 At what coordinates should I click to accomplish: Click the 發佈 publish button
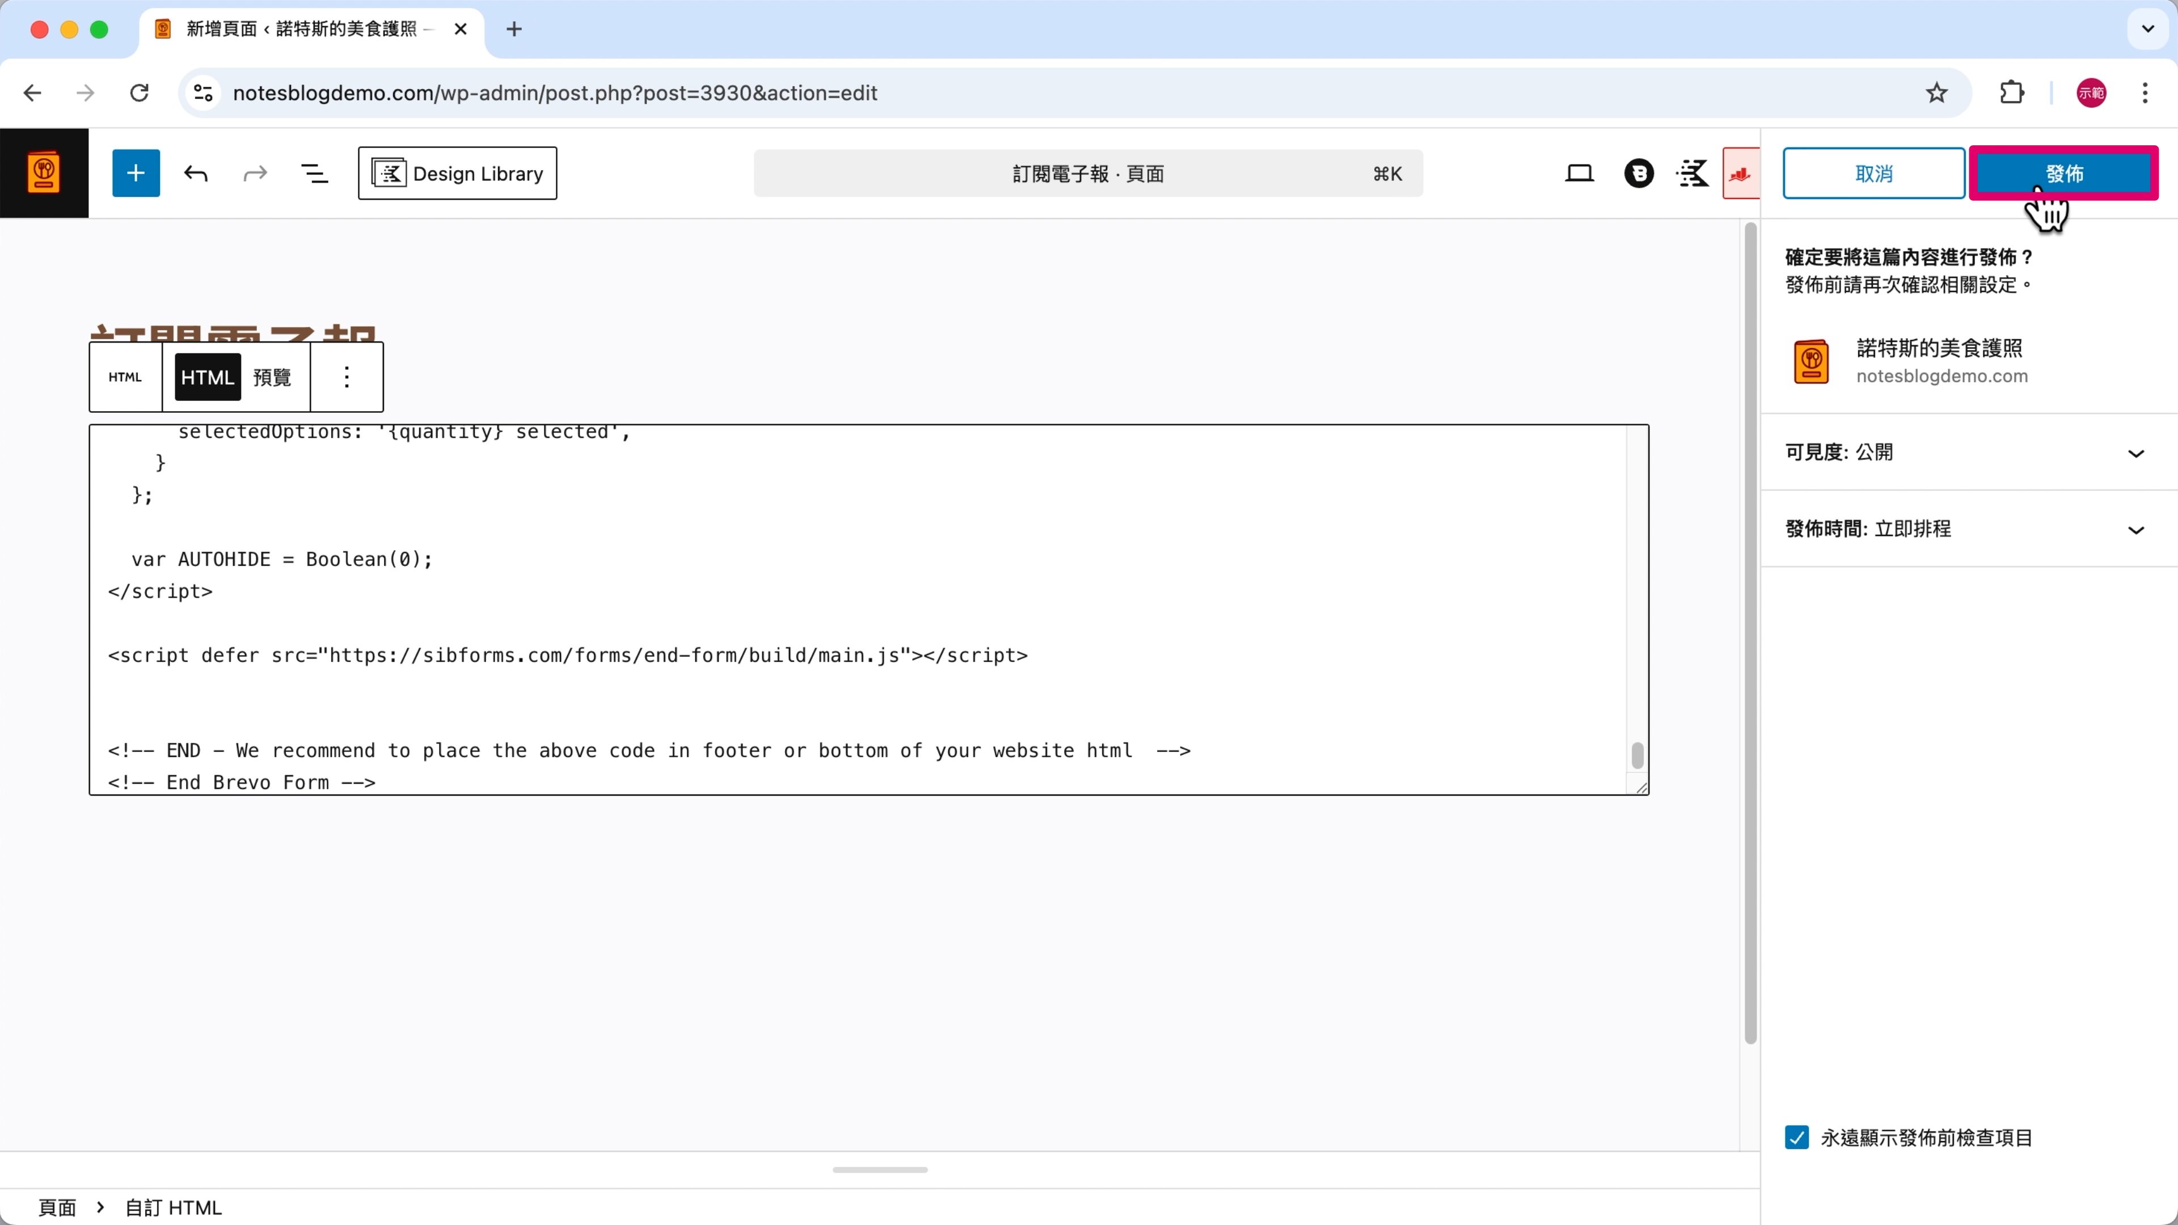2063,174
